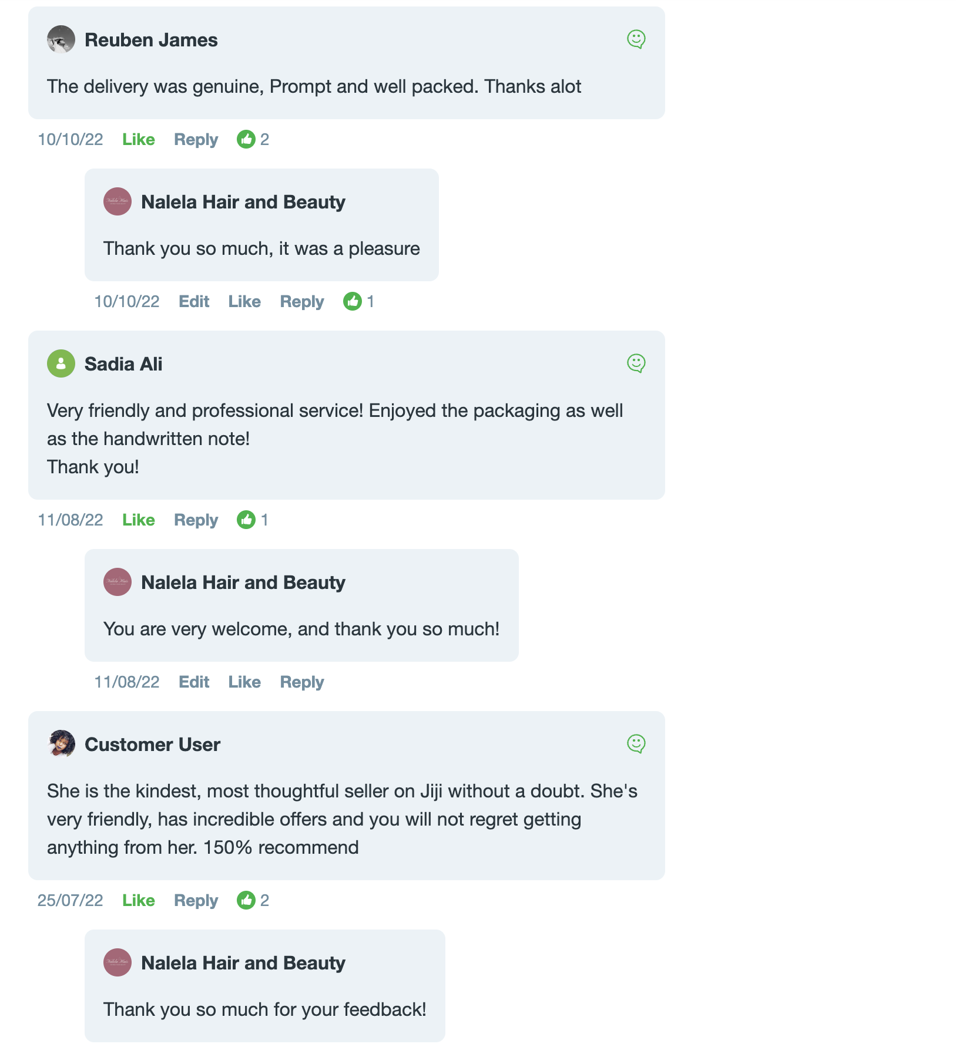
Task: Click thumbs-up count on first Nalela reply
Action: [359, 301]
